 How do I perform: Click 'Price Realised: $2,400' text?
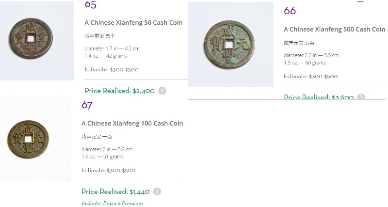click(119, 91)
